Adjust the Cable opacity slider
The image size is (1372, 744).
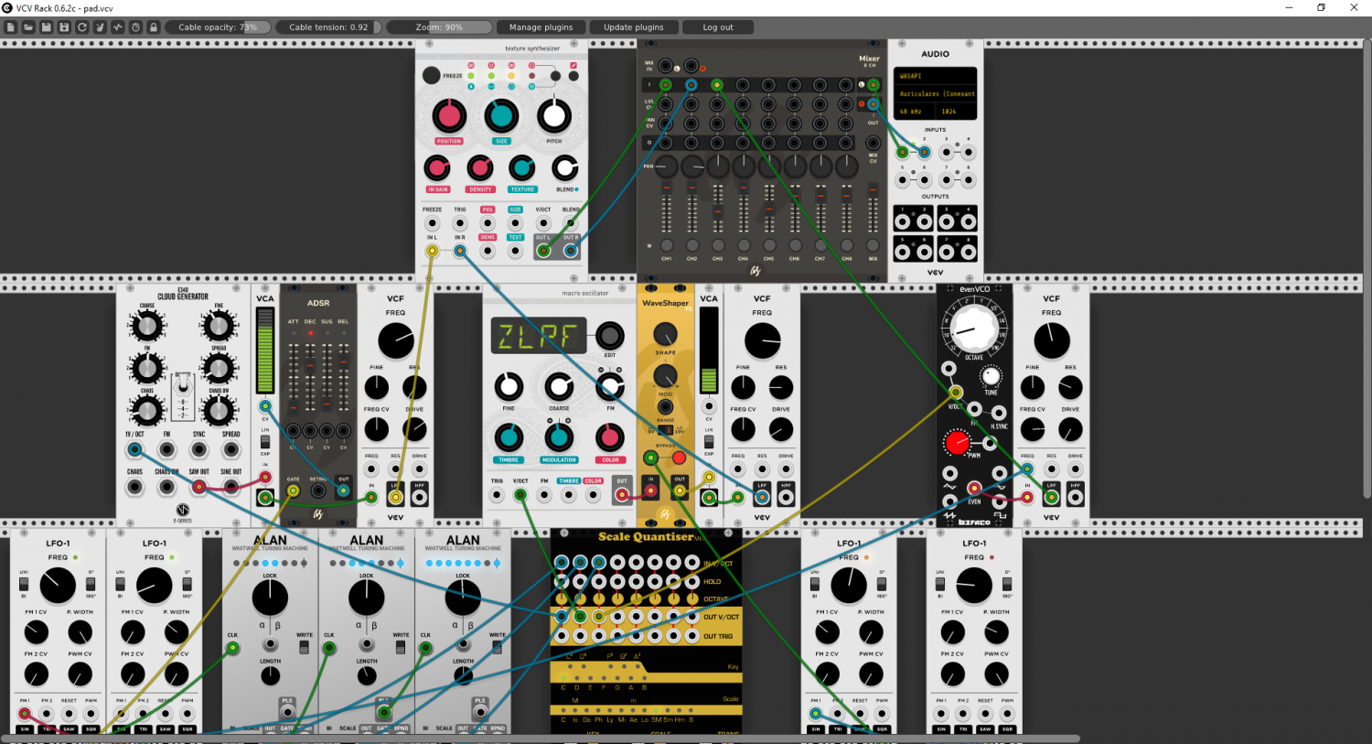tap(218, 27)
